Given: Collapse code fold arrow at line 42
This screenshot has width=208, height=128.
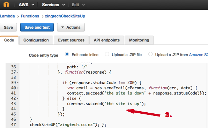Looking at the screenshot, I should click(x=17, y=98).
